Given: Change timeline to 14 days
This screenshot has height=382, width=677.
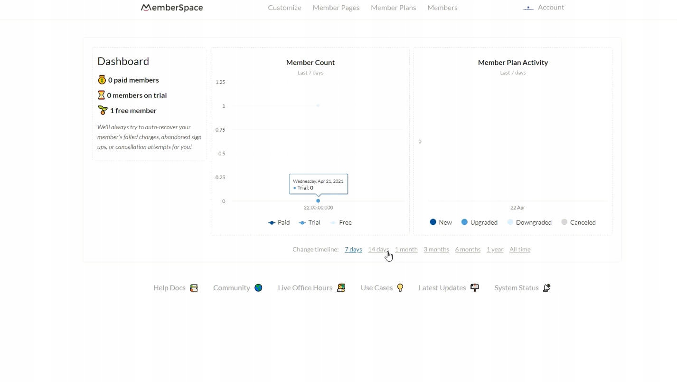Looking at the screenshot, I should (378, 249).
